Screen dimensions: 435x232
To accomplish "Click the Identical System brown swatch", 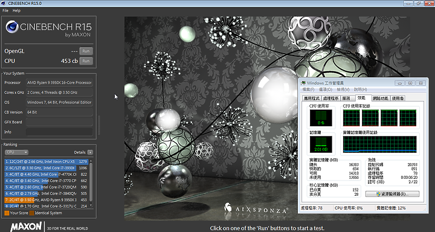I will coord(31,213).
